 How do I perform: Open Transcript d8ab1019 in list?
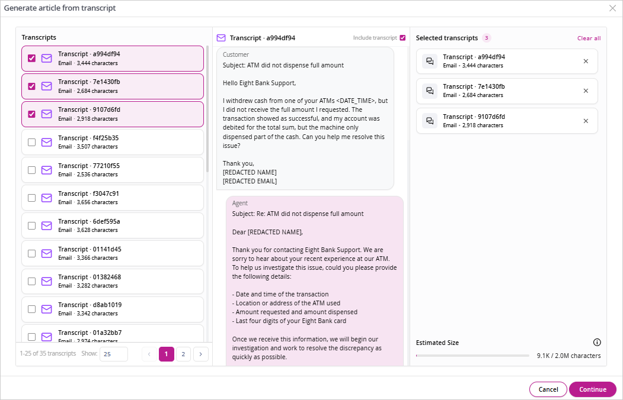pos(113,308)
